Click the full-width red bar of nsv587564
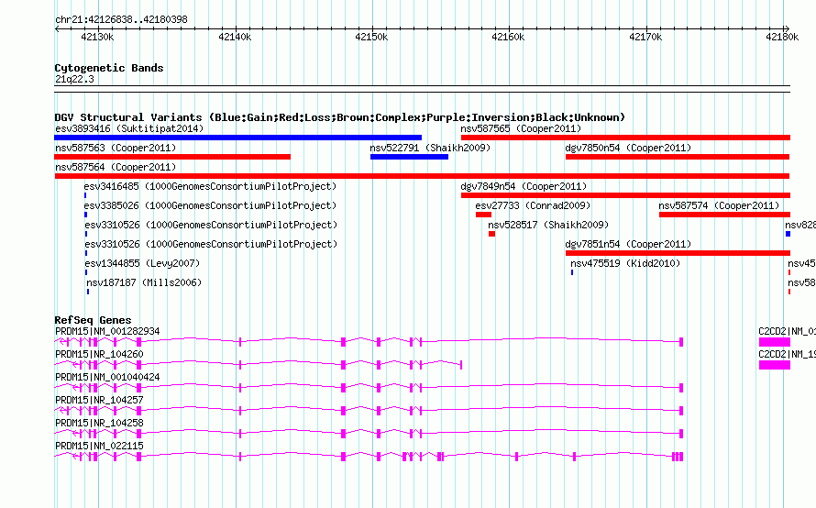 coord(422,176)
